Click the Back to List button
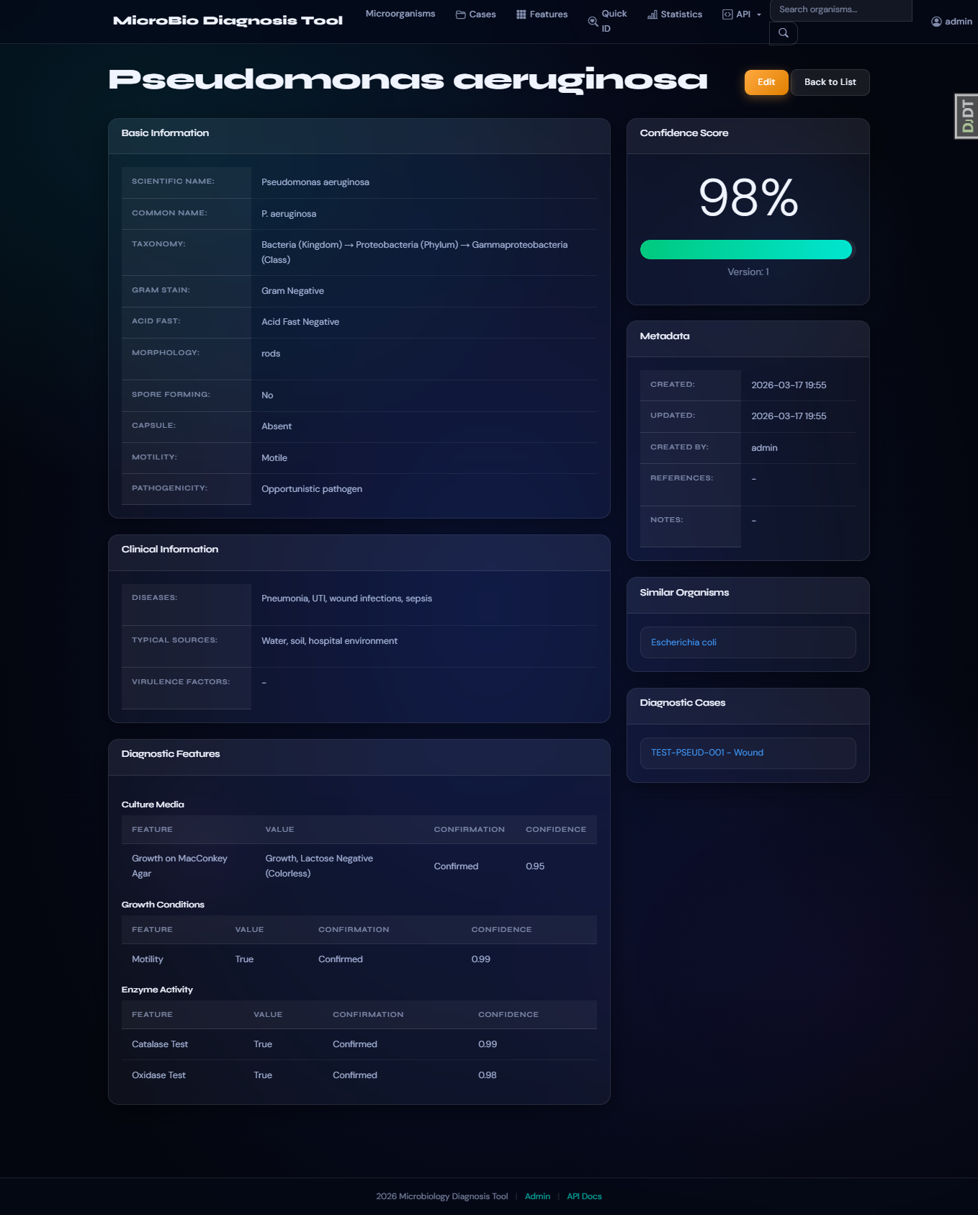The height and width of the screenshot is (1215, 978). 830,82
